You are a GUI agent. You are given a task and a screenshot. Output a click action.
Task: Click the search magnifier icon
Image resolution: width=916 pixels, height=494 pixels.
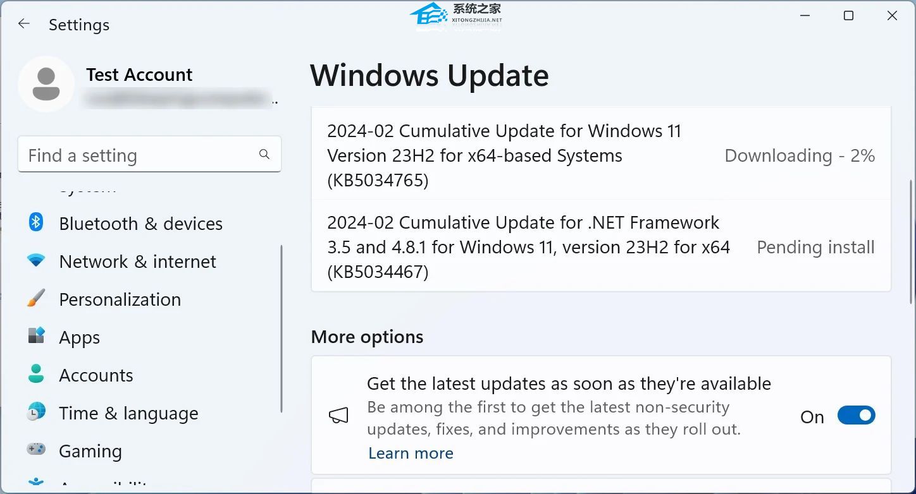click(x=264, y=154)
